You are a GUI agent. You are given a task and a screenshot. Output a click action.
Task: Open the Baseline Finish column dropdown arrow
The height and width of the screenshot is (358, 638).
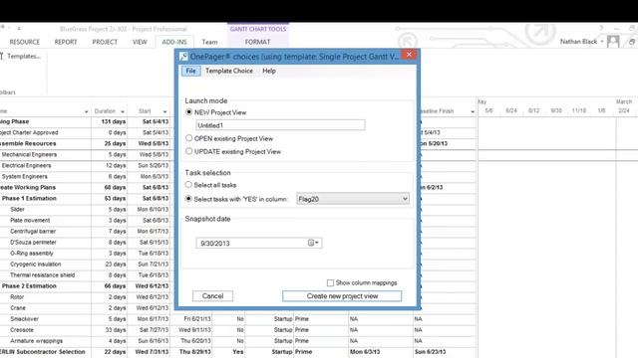click(473, 111)
